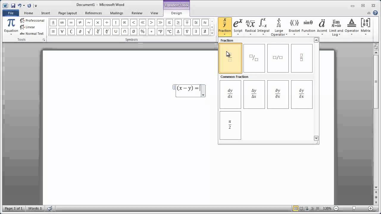Switch to the Page Layout tab
The height and width of the screenshot is (214, 381).
[x=68, y=13]
